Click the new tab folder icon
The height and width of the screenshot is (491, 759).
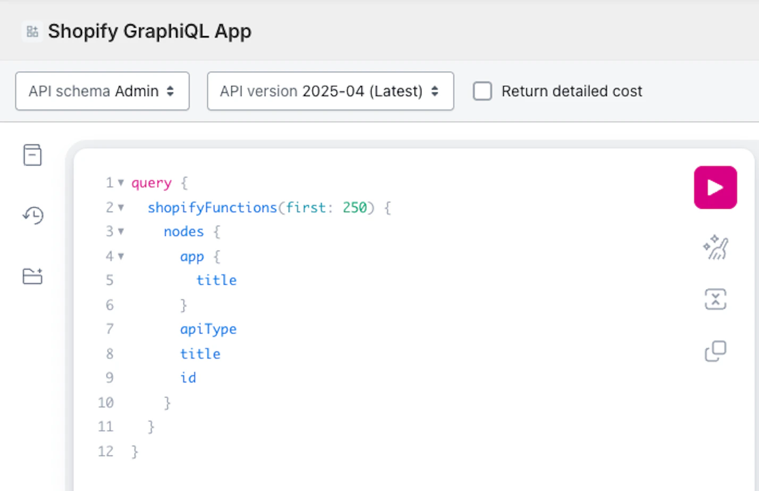pyautogui.click(x=32, y=276)
